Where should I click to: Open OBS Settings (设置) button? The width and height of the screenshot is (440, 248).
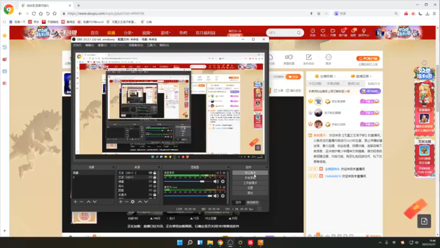tap(250, 188)
